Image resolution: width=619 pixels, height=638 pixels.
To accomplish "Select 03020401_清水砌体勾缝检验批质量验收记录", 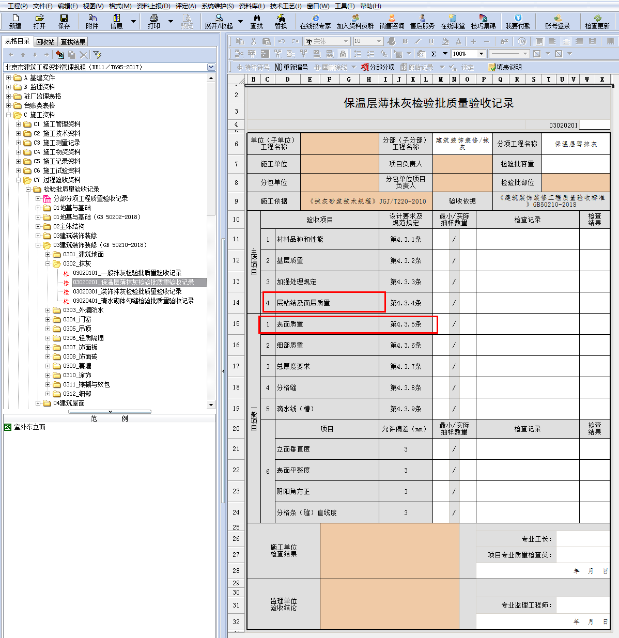I will point(133,301).
